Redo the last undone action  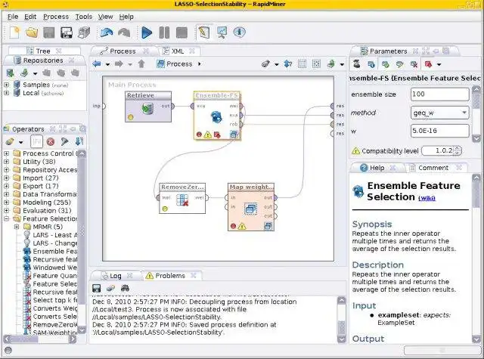click(x=124, y=32)
